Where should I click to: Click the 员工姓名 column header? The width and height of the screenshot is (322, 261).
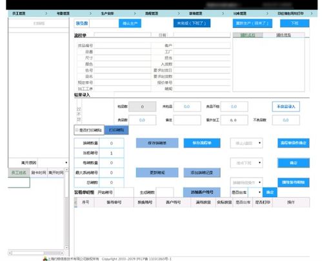pos(19,173)
